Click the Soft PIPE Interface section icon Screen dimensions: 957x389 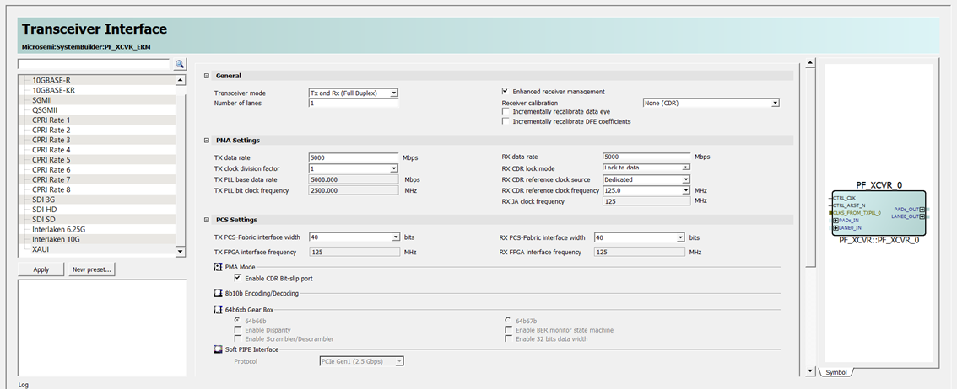[219, 349]
